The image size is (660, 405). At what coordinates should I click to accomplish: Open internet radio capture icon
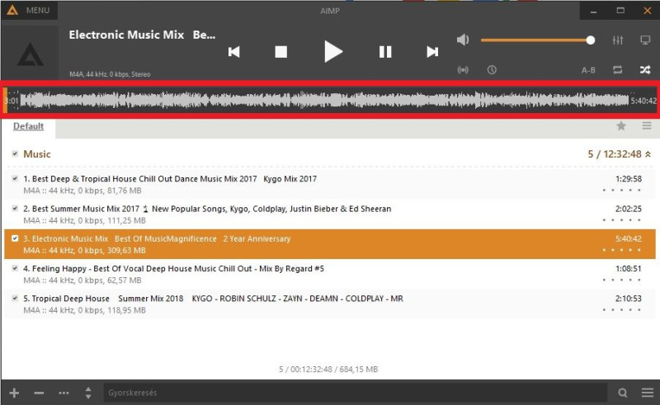[463, 70]
